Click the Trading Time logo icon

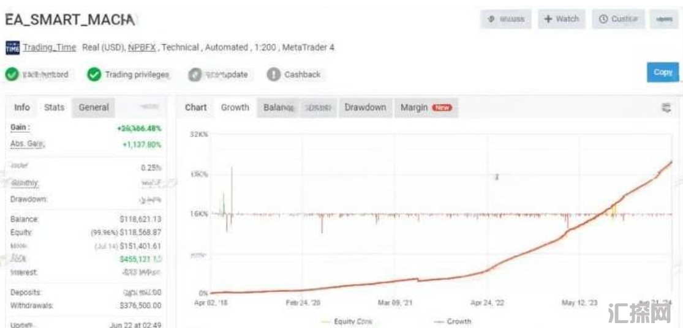pos(13,47)
